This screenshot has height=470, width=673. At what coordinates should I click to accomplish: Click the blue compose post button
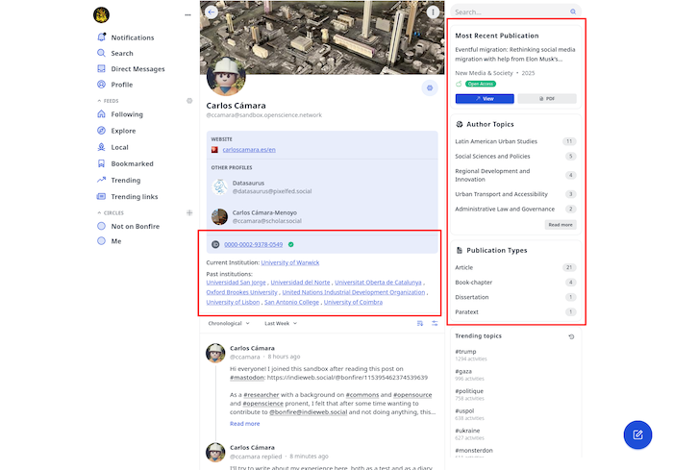click(636, 434)
